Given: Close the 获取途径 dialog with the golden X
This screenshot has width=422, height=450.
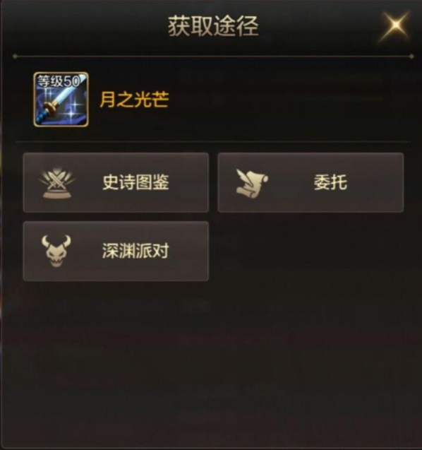Looking at the screenshot, I should [396, 25].
